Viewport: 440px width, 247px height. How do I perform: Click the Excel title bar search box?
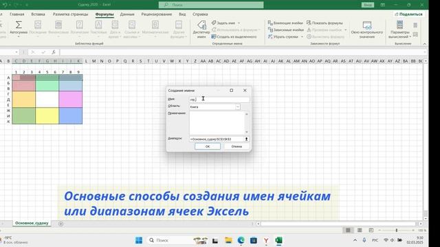[211, 5]
